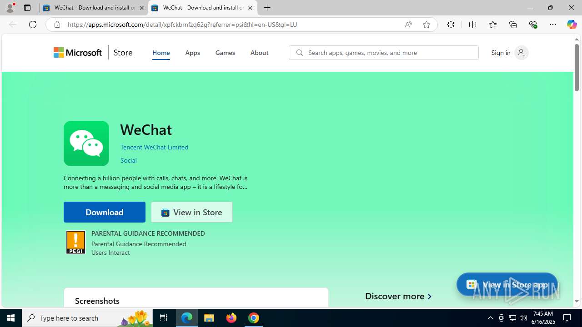This screenshot has height=327, width=582.
Task: Open the Copilot sidebar
Action: pos(572,25)
